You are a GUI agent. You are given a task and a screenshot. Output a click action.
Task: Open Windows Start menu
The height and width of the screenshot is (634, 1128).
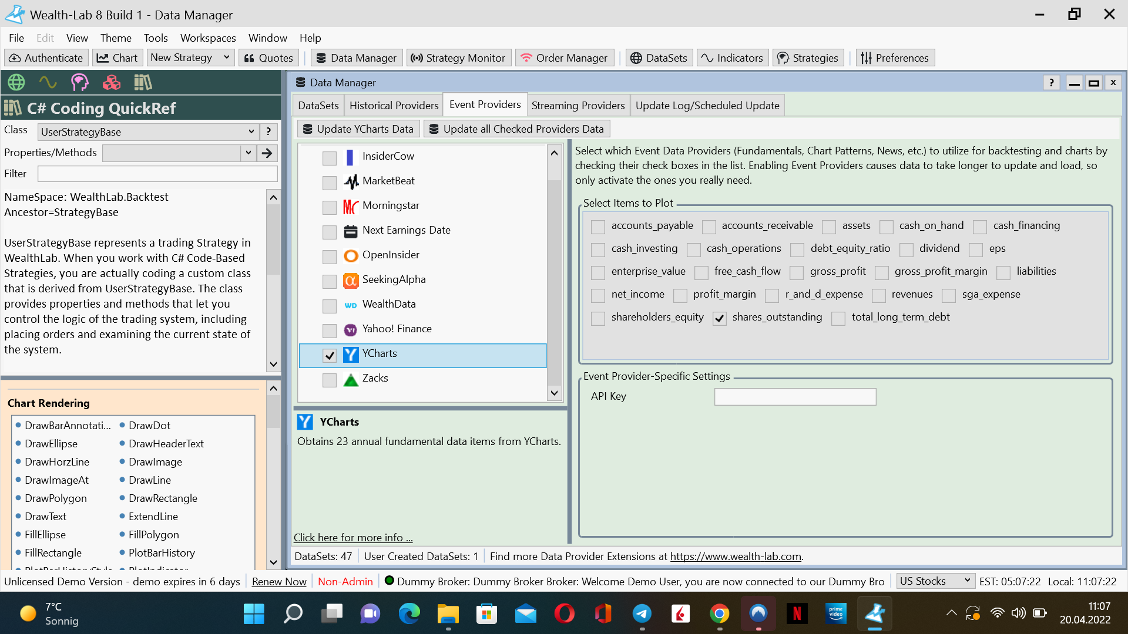254,613
